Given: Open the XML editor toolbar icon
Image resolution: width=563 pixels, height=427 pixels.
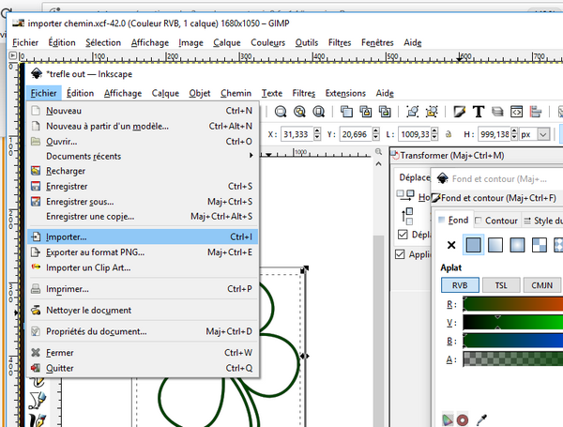Looking at the screenshot, I should click(x=516, y=112).
